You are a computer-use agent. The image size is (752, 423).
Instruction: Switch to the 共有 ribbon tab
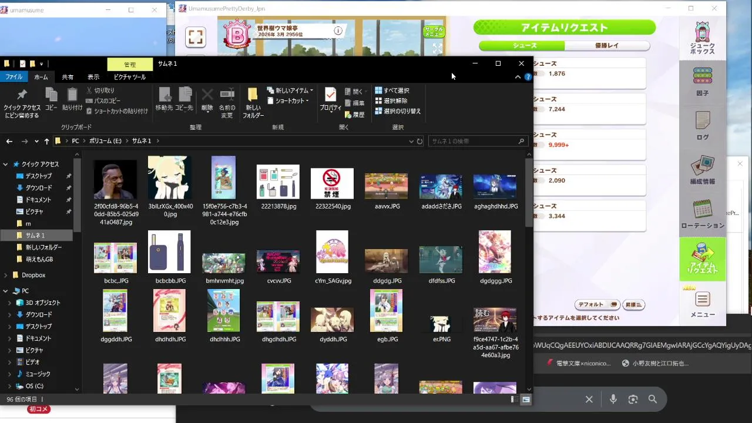[68, 77]
